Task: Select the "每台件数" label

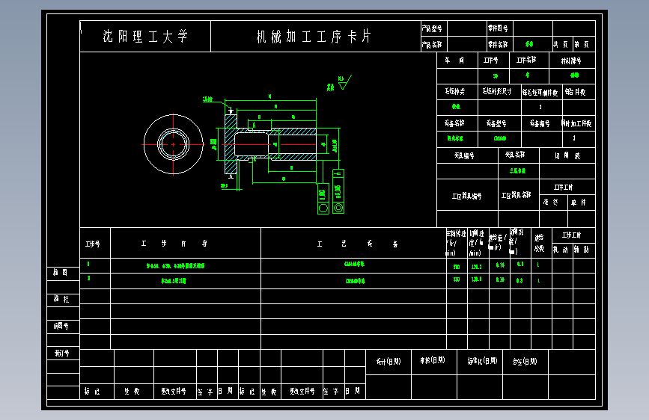Action: [x=576, y=92]
